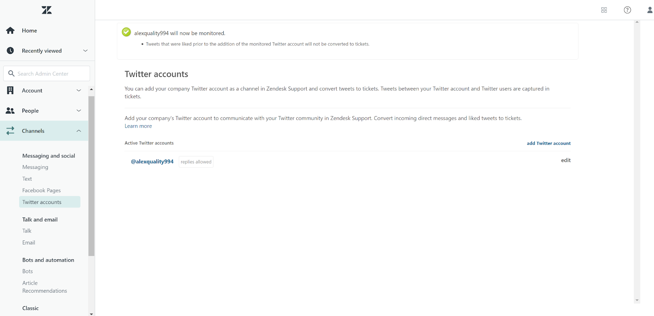Screen dimensions: 654x316
Task: Click edit for @alexquality994 account
Action: coord(566,160)
